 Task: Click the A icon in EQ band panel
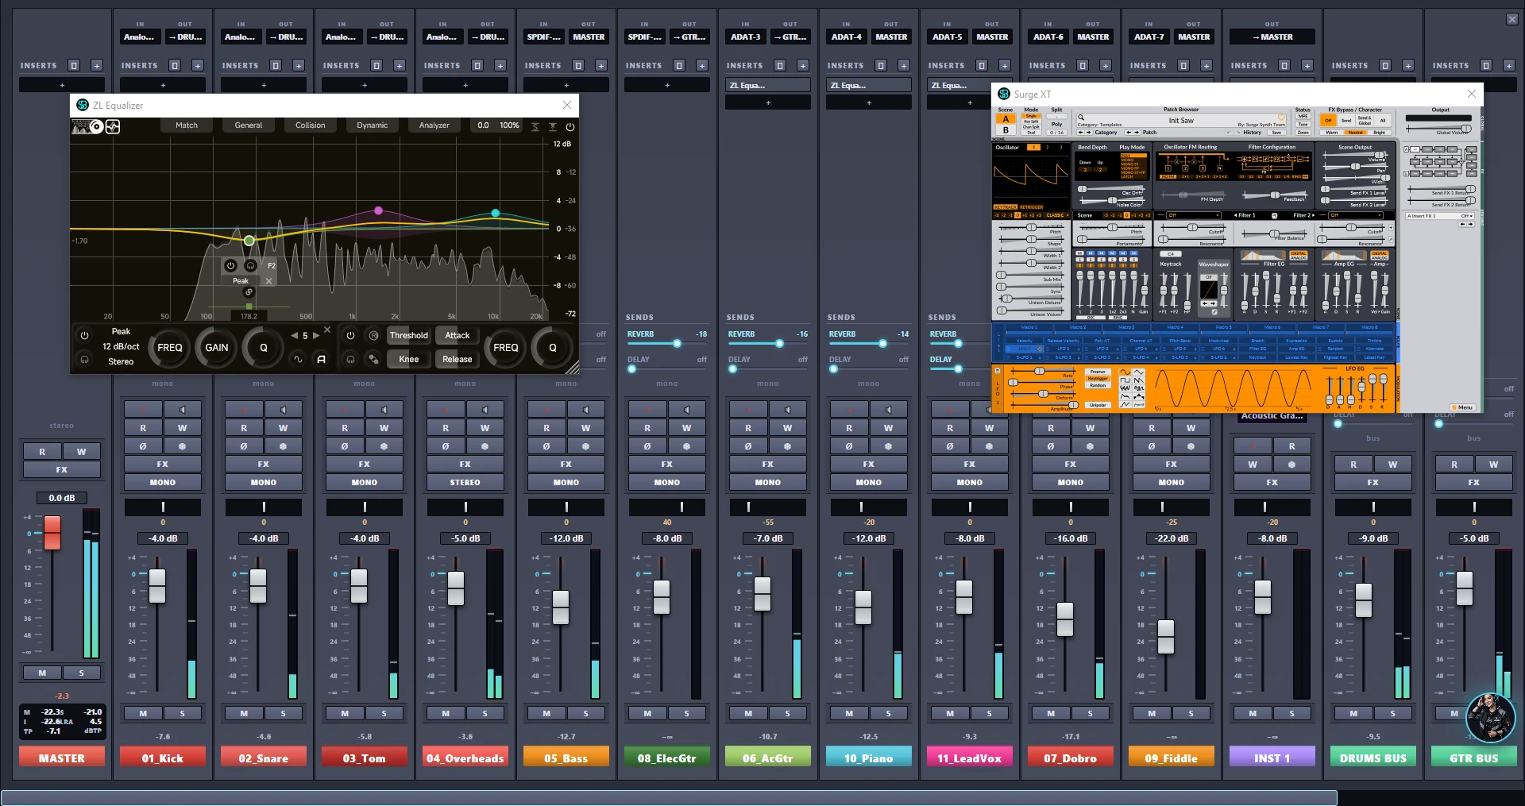tap(322, 359)
